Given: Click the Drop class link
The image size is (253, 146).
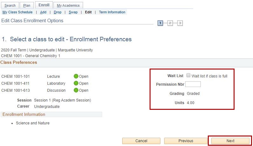Looking at the screenshot, I should [x=58, y=12].
